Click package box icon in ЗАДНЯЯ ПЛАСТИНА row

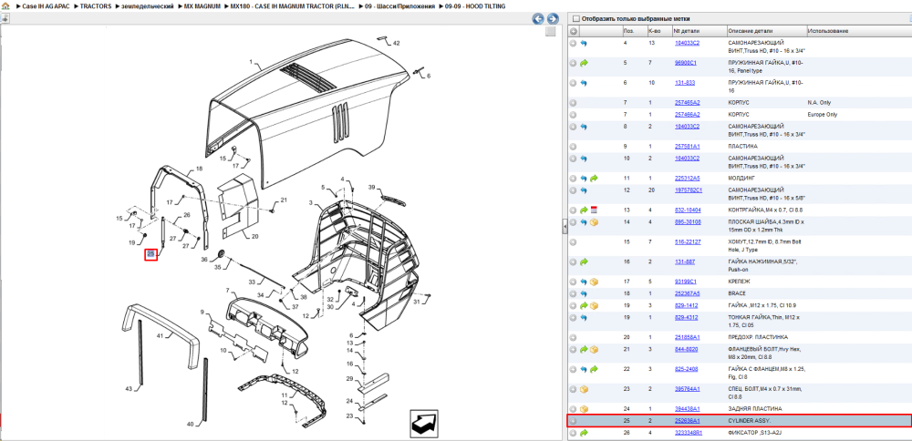pyautogui.click(x=584, y=409)
